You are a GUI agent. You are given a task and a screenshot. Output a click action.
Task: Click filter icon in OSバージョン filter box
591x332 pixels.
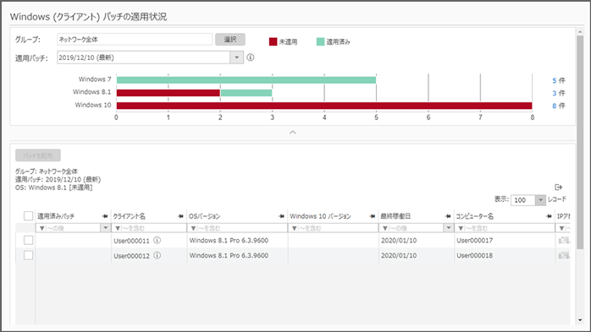click(x=193, y=228)
